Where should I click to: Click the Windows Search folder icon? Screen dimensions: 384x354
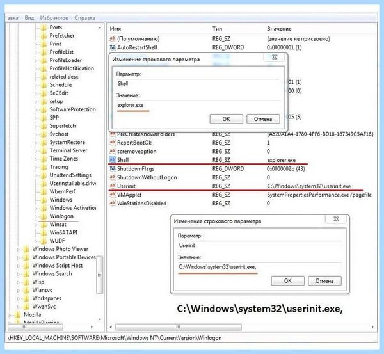pyautogui.click(x=26, y=273)
